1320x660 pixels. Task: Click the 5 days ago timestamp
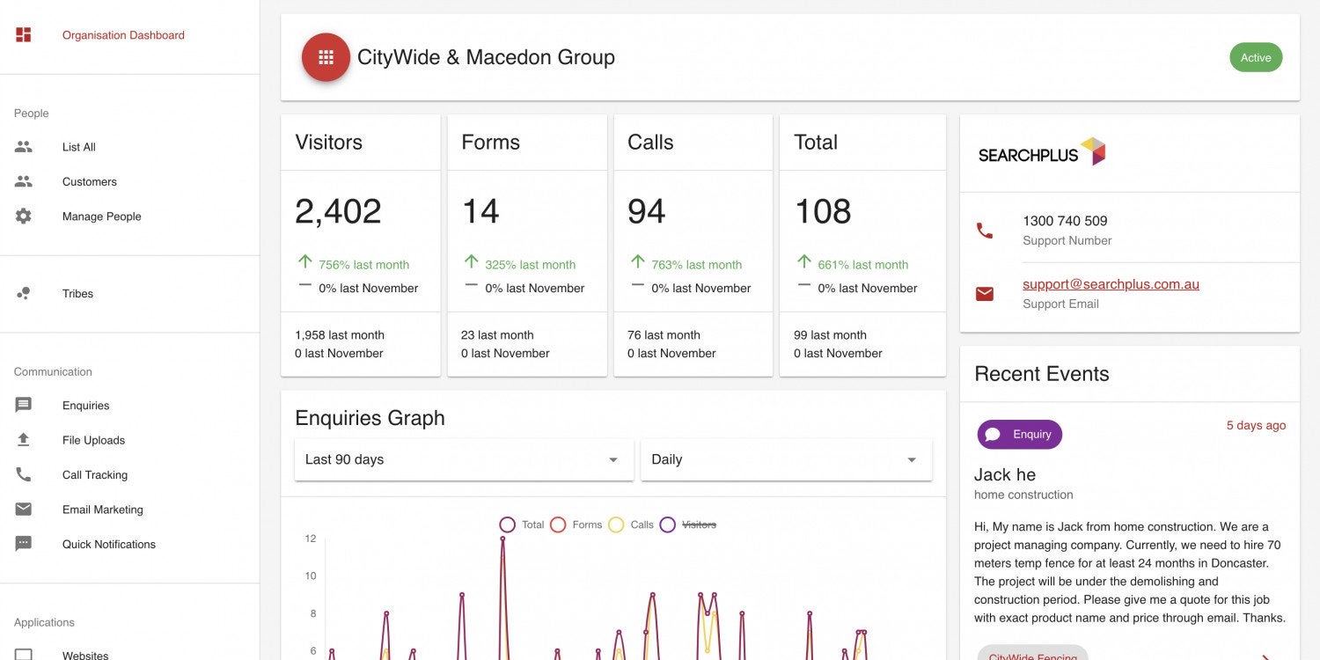[1256, 425]
